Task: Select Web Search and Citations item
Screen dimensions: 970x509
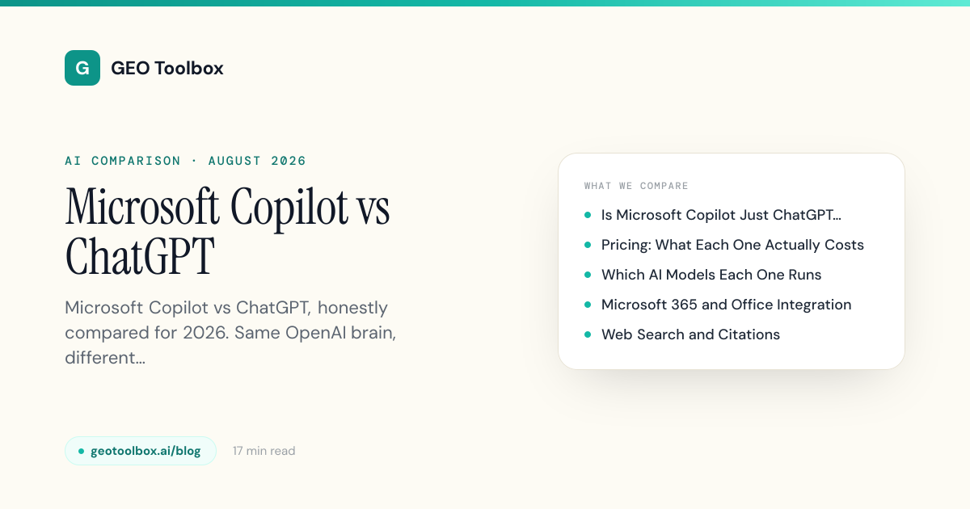Action: click(690, 334)
